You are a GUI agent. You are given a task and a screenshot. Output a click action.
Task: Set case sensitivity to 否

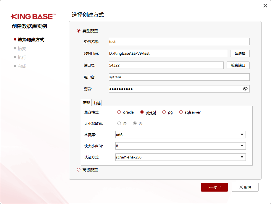pos(135,123)
